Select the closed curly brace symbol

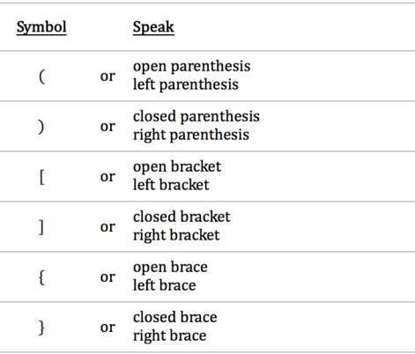click(x=41, y=328)
